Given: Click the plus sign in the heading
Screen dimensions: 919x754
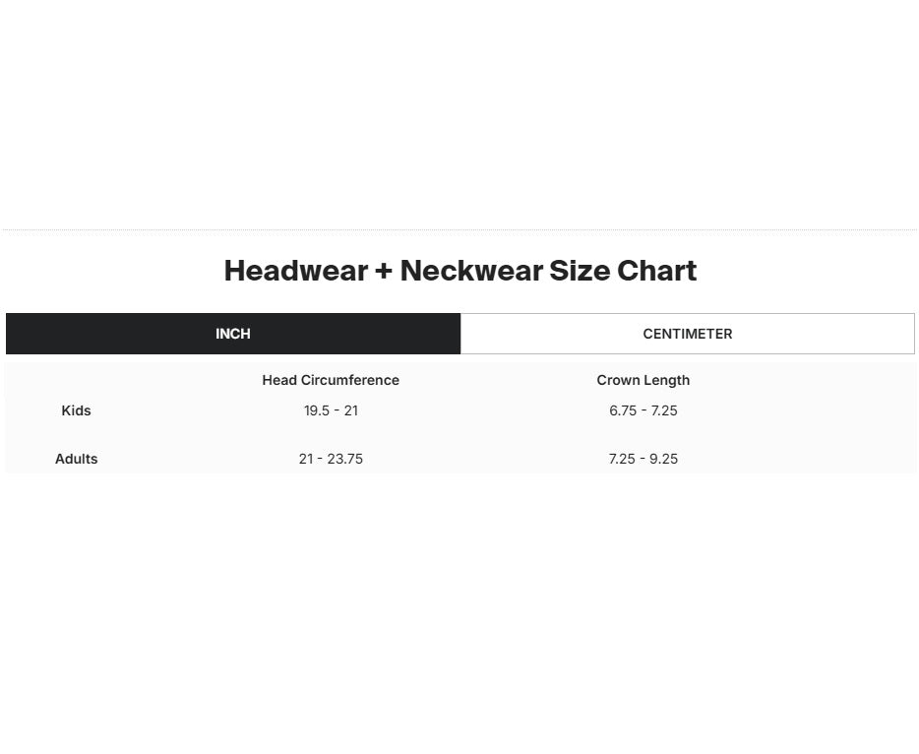Looking at the screenshot, I should (x=384, y=271).
